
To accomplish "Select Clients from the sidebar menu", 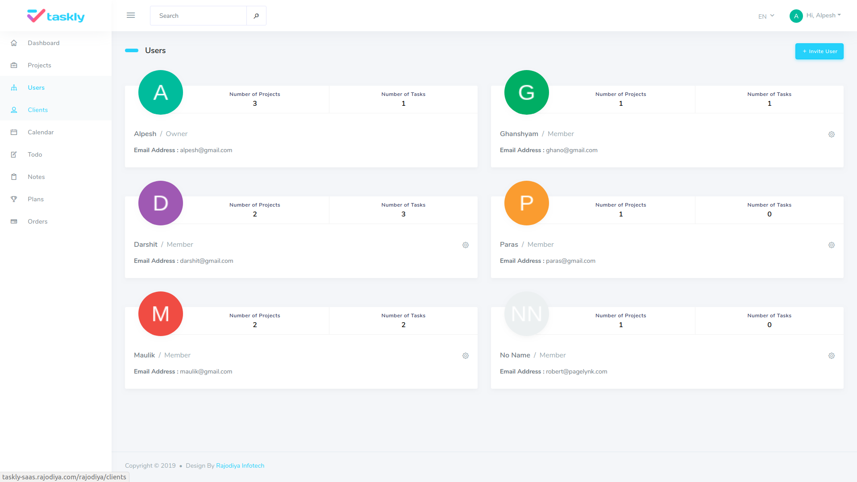I will 37,110.
